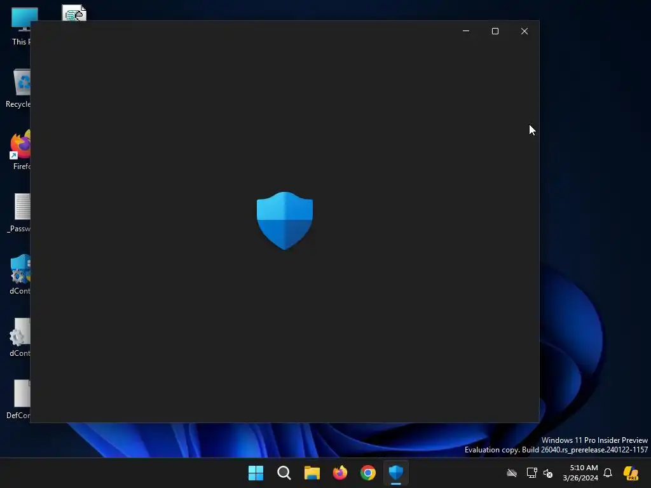Click the muted volume tray icon

coord(548,473)
